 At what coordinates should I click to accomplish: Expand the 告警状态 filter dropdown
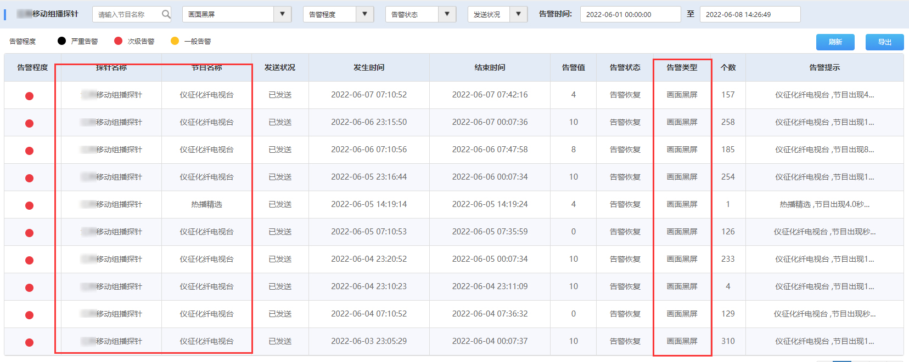tap(447, 14)
